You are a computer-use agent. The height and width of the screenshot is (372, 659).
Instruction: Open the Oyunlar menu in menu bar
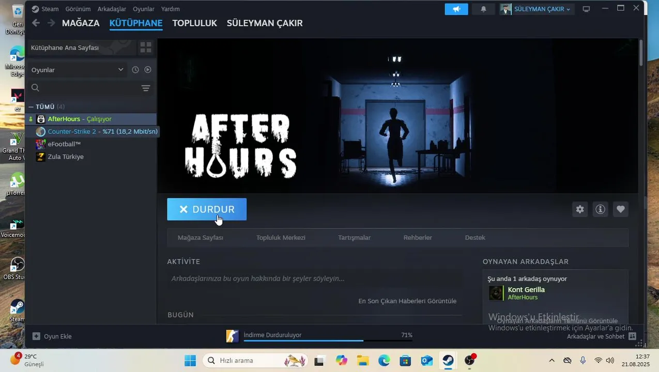tap(144, 9)
